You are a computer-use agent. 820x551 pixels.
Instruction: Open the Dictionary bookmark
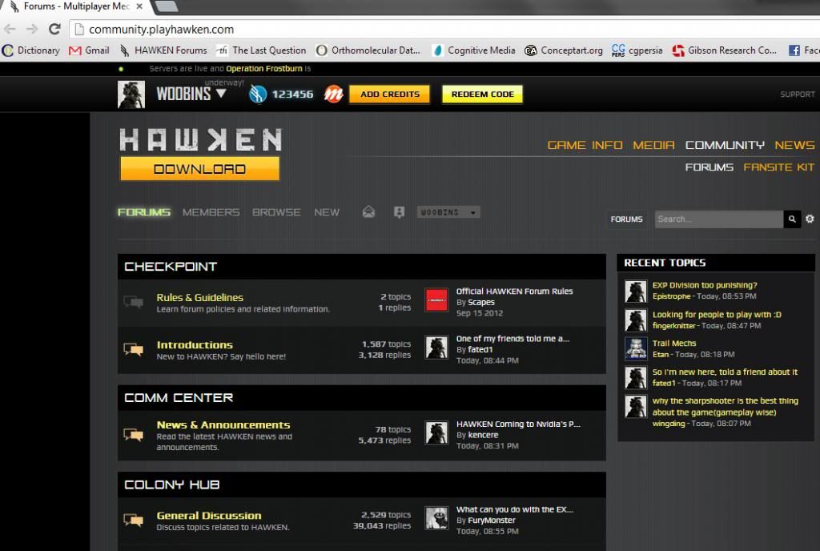click(x=31, y=50)
